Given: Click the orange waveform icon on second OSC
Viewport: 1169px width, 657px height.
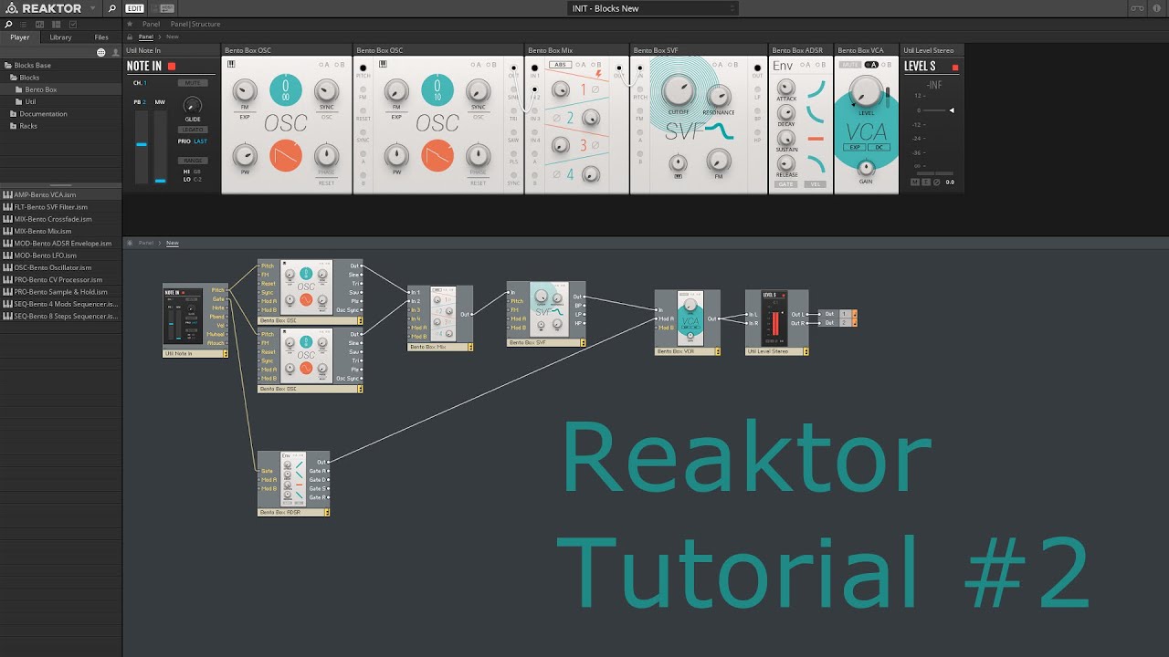Looking at the screenshot, I should coord(437,156).
